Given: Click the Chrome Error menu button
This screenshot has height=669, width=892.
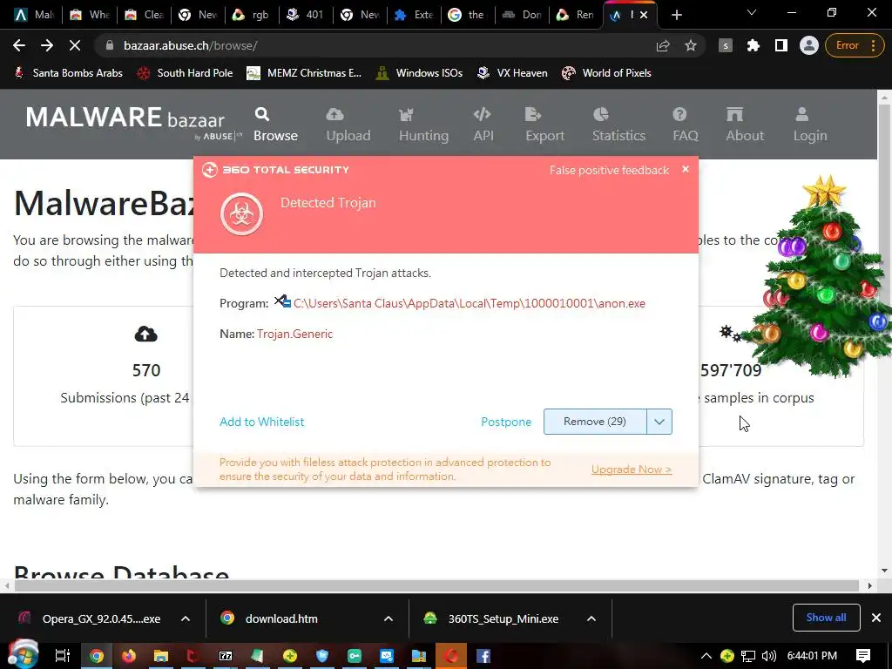Looking at the screenshot, I should (855, 45).
